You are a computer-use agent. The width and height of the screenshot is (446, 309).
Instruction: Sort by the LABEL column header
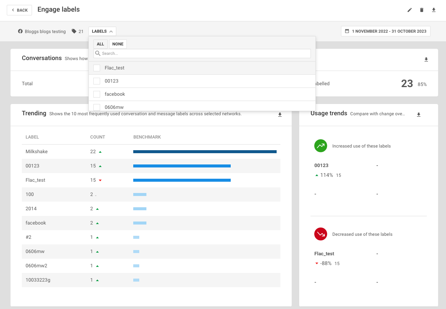tap(32, 137)
